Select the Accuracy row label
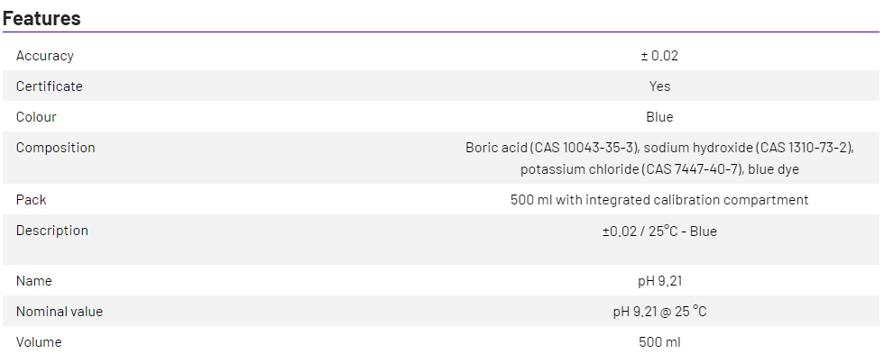Screen dimensions: 884x363 click(45, 56)
